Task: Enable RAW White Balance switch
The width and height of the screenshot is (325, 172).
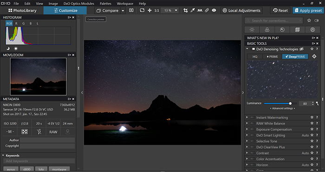Action: click(252, 123)
